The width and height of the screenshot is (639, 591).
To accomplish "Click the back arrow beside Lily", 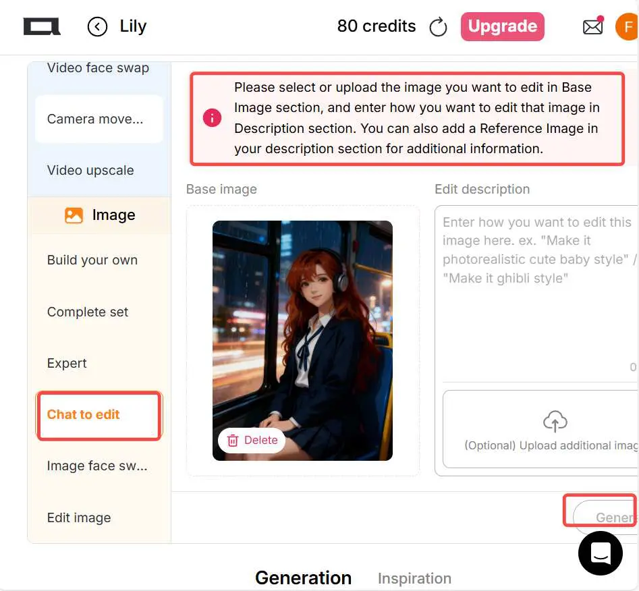I will 96,26.
